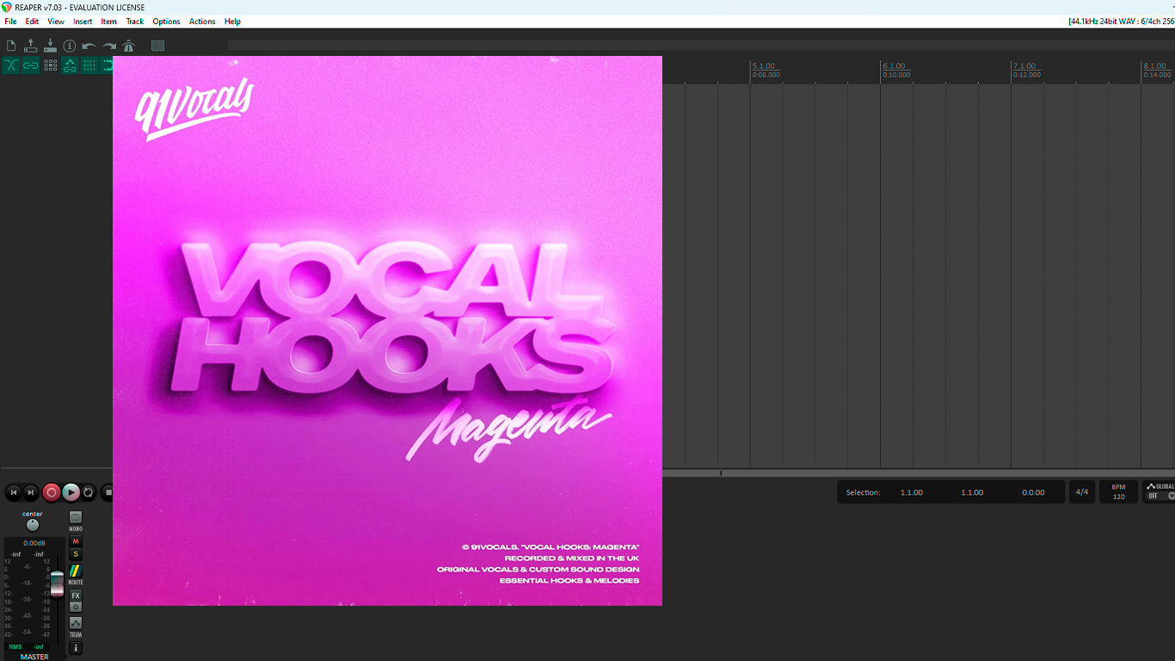Open the View menu
The image size is (1175, 661).
pyautogui.click(x=56, y=22)
